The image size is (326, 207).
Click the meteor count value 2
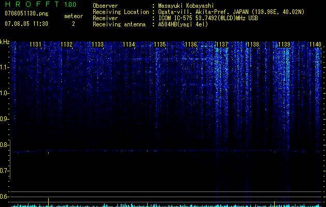(74, 24)
